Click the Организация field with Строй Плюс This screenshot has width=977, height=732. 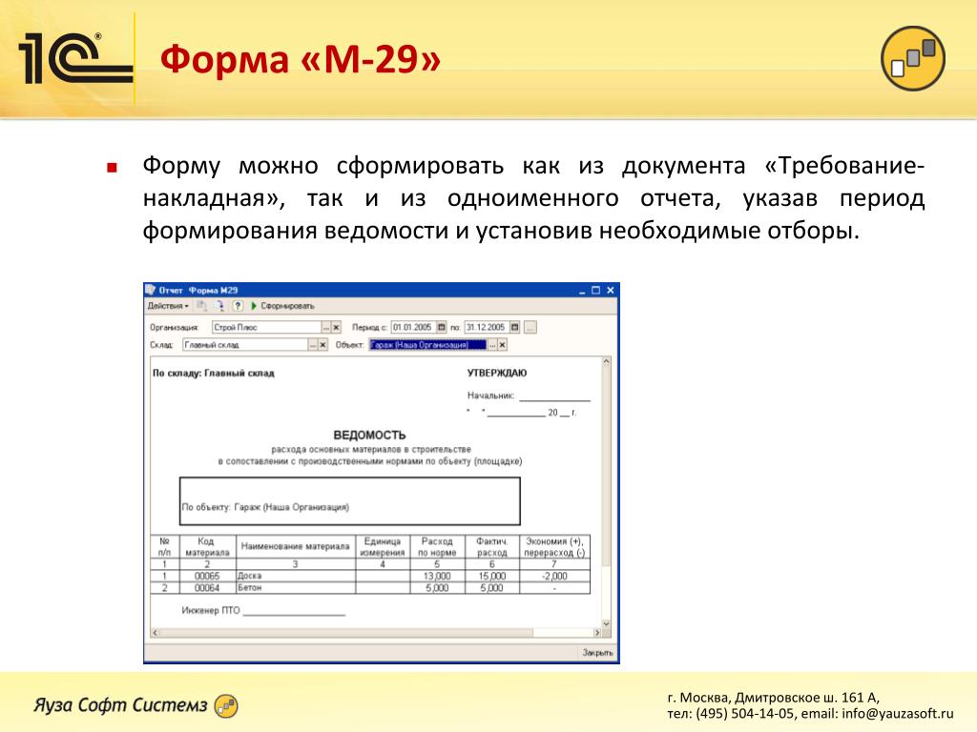coord(266,328)
